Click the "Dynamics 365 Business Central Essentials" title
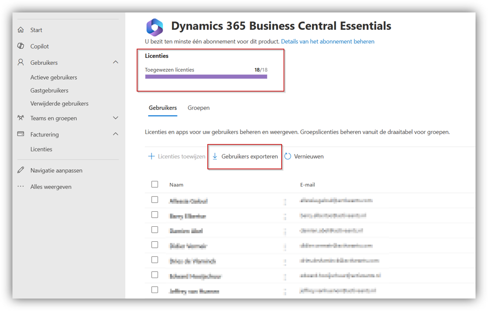 [281, 26]
